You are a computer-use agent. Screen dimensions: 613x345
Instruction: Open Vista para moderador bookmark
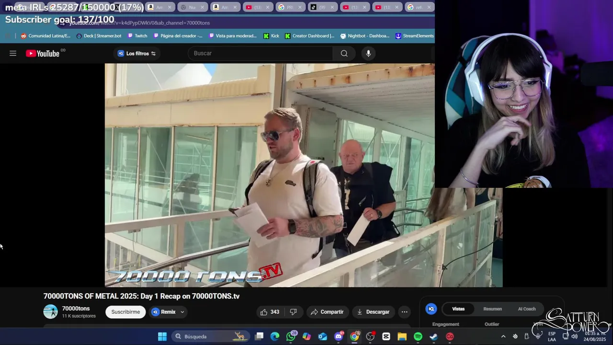click(x=233, y=35)
